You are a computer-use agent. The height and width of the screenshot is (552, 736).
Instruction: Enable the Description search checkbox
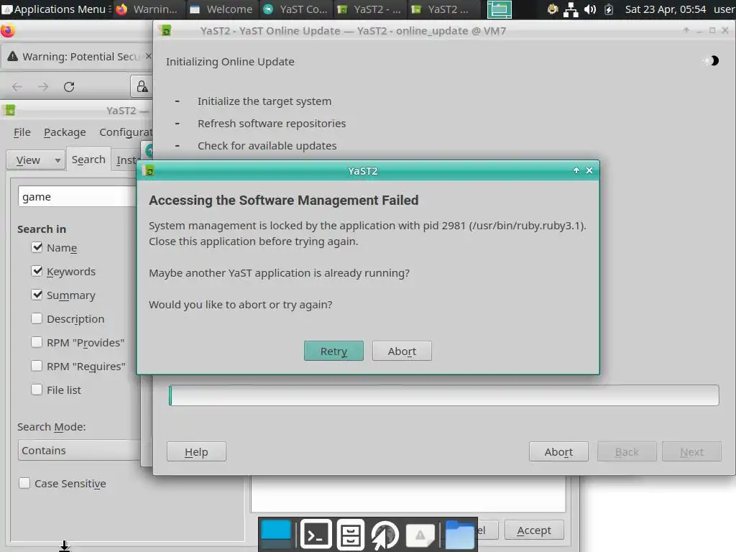click(37, 318)
